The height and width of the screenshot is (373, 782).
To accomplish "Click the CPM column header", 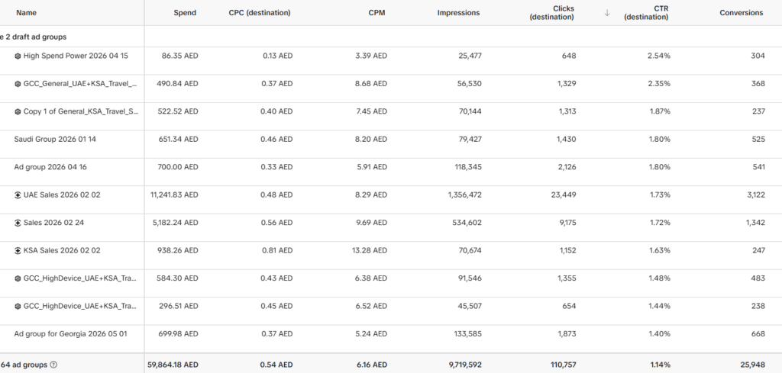I will pos(377,13).
